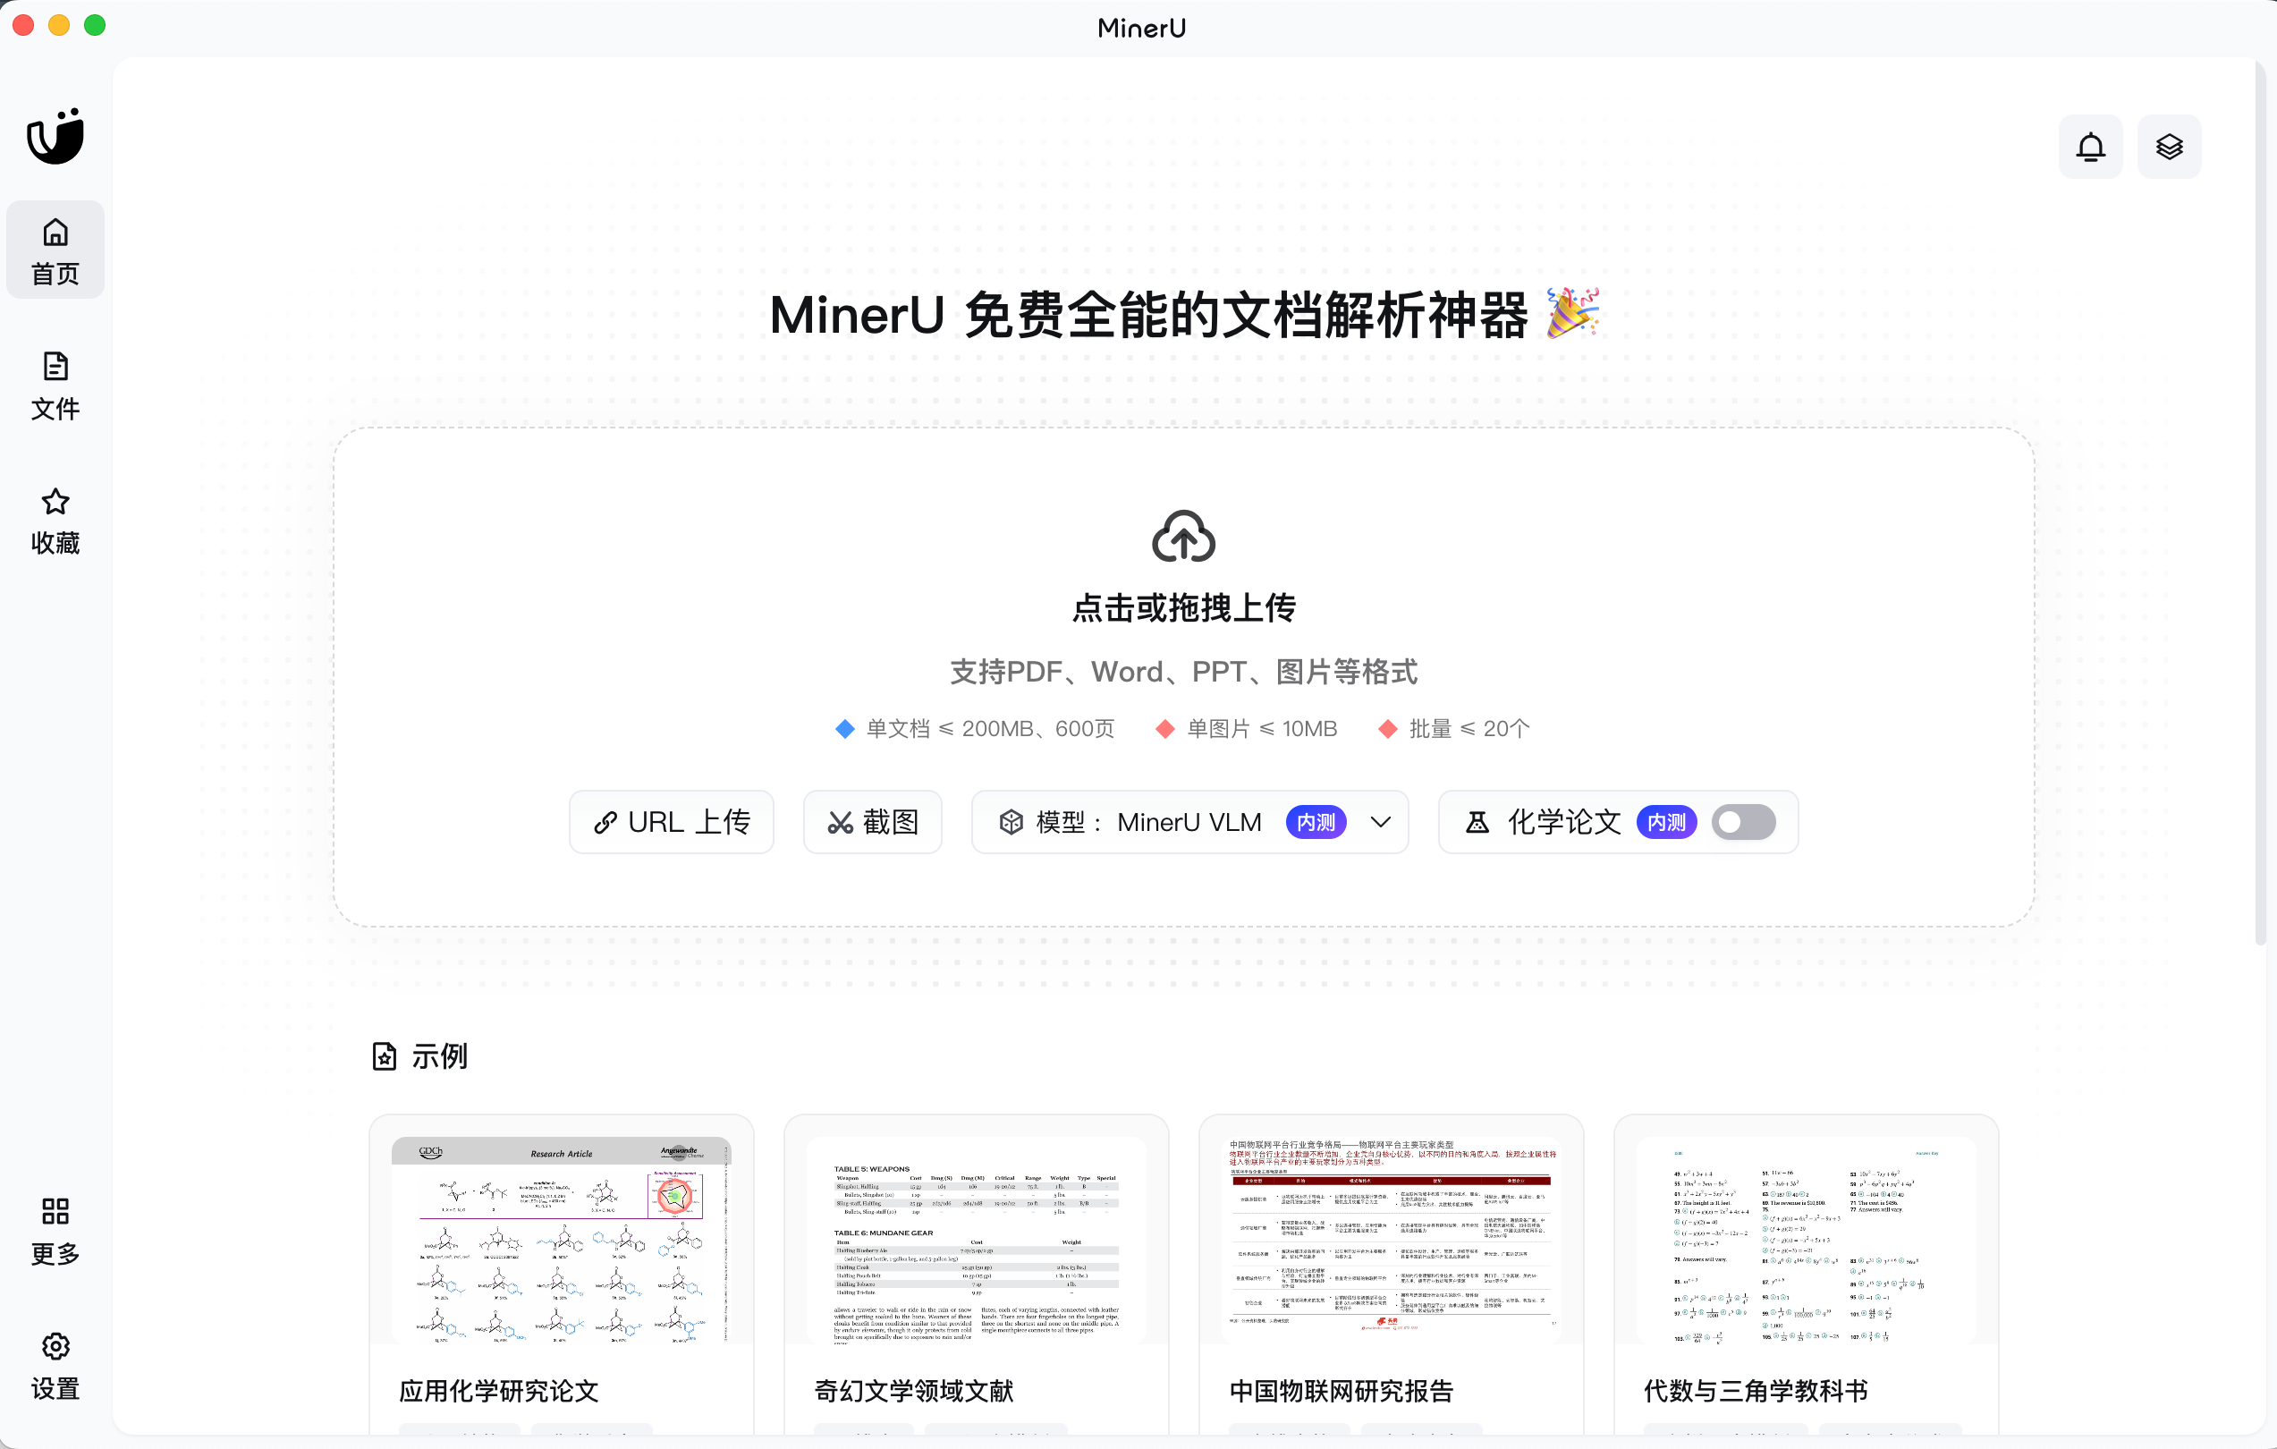Click the stacked layers icon button

[2168, 147]
